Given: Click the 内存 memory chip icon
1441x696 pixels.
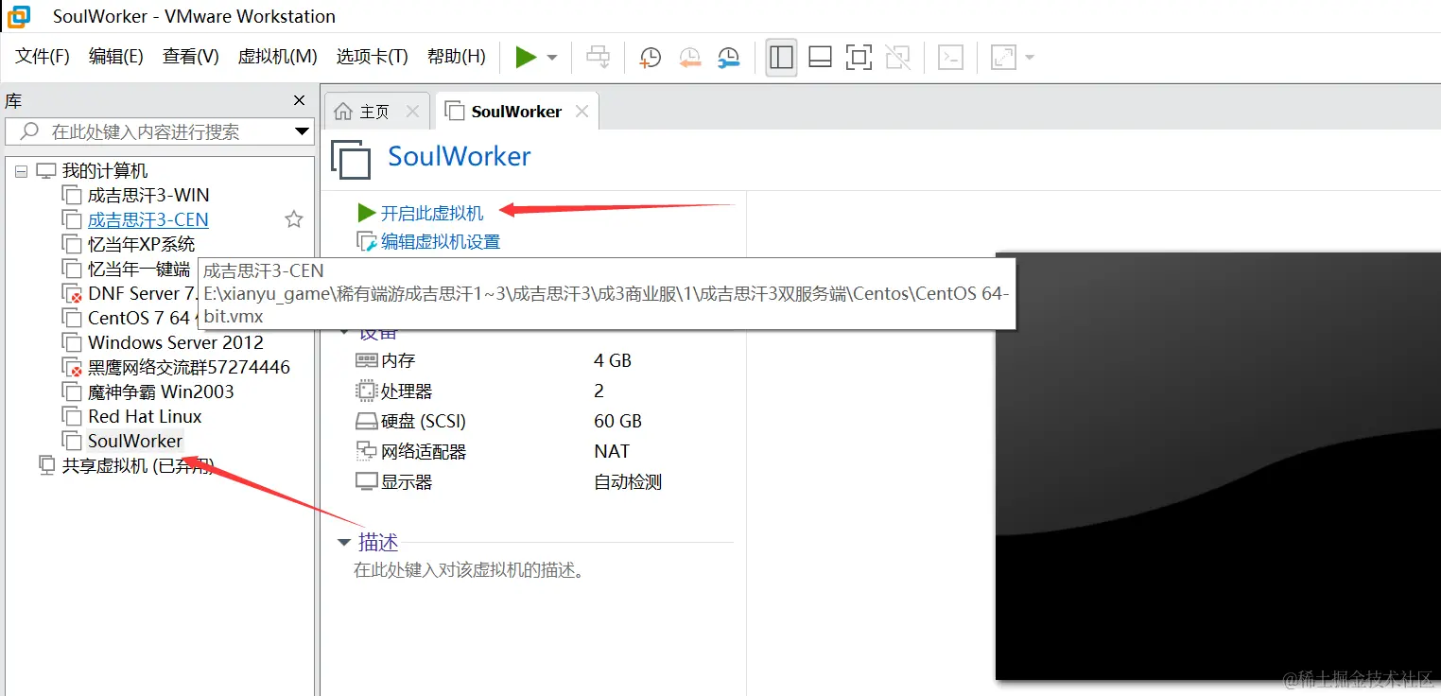Looking at the screenshot, I should (x=366, y=360).
